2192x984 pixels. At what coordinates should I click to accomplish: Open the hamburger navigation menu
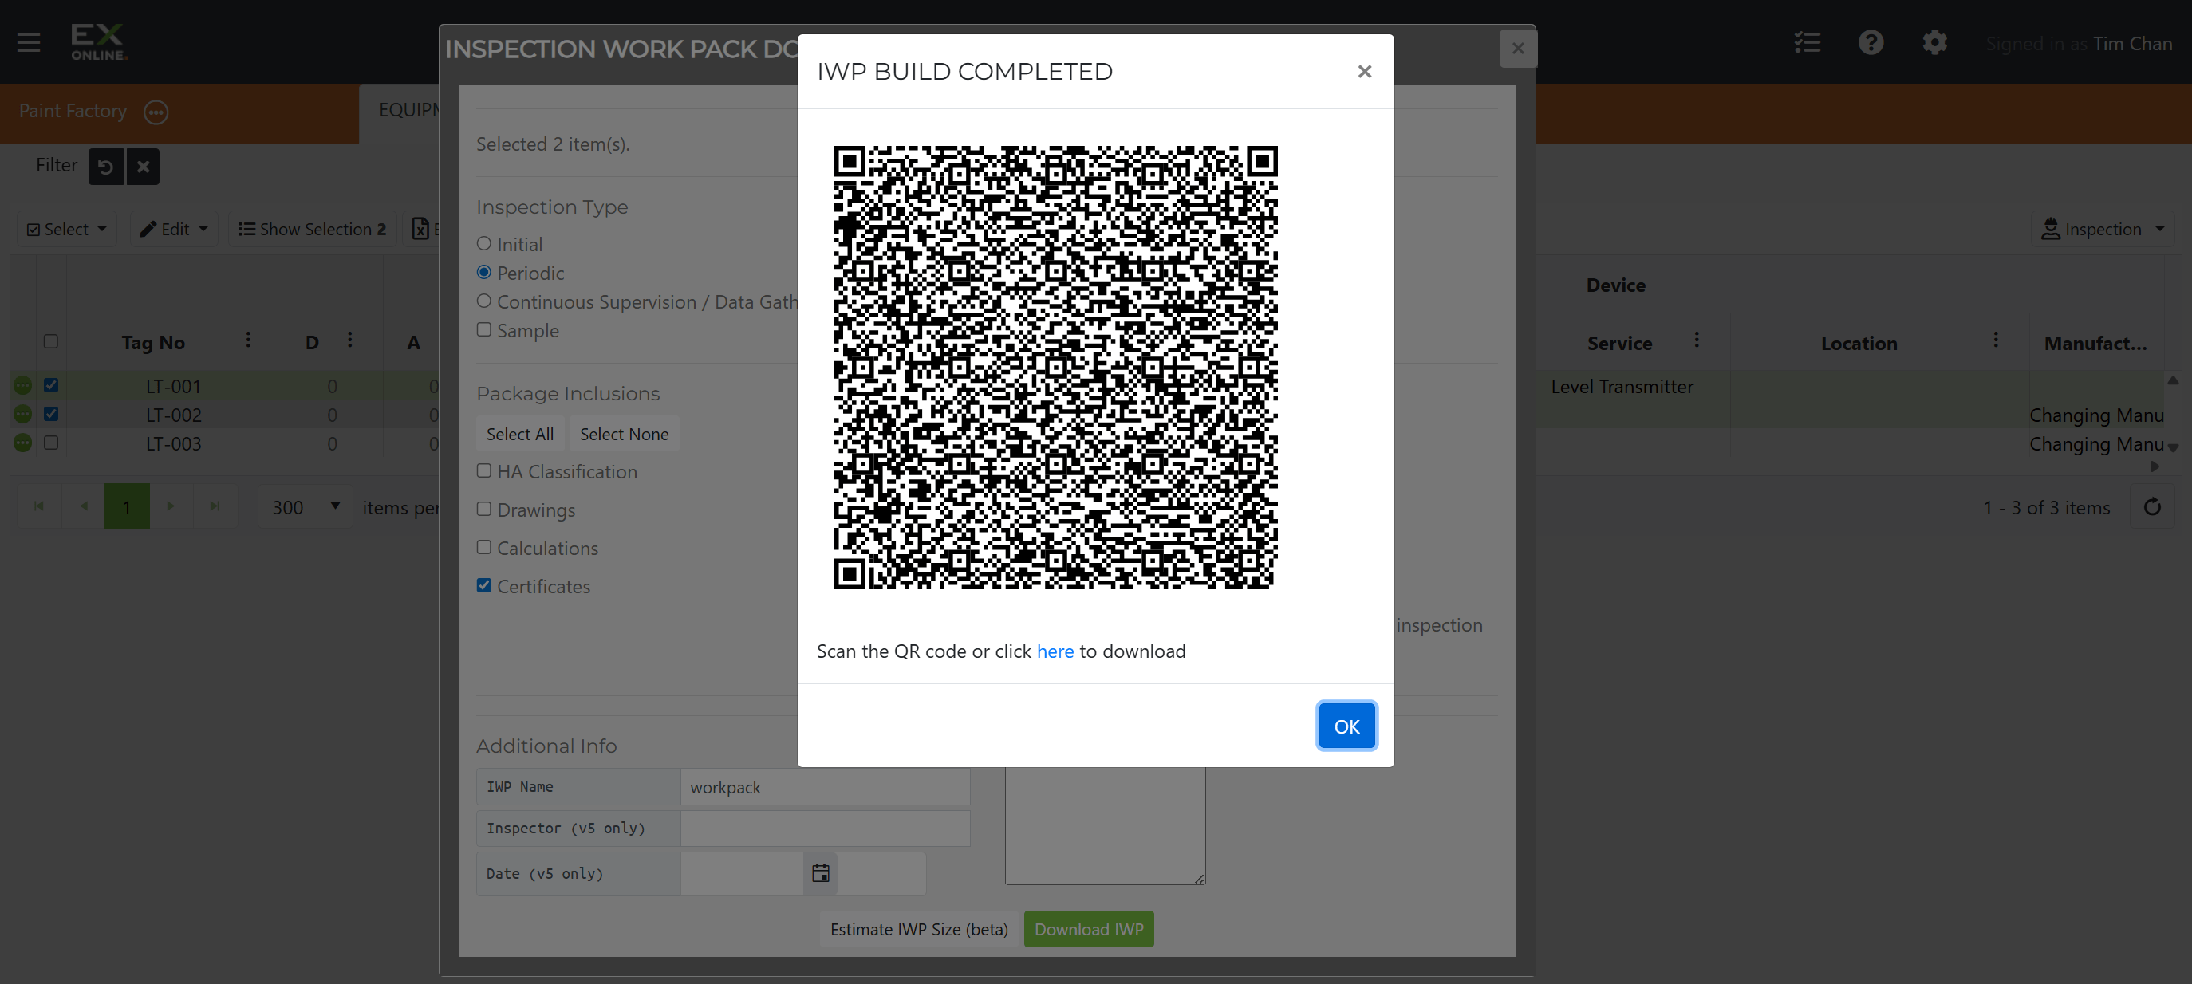(29, 41)
